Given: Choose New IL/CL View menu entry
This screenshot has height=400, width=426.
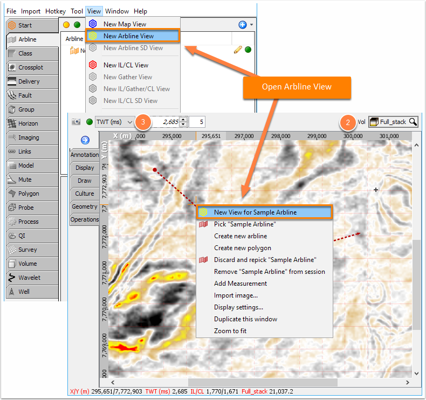Looking at the screenshot, I should pyautogui.click(x=133, y=65).
